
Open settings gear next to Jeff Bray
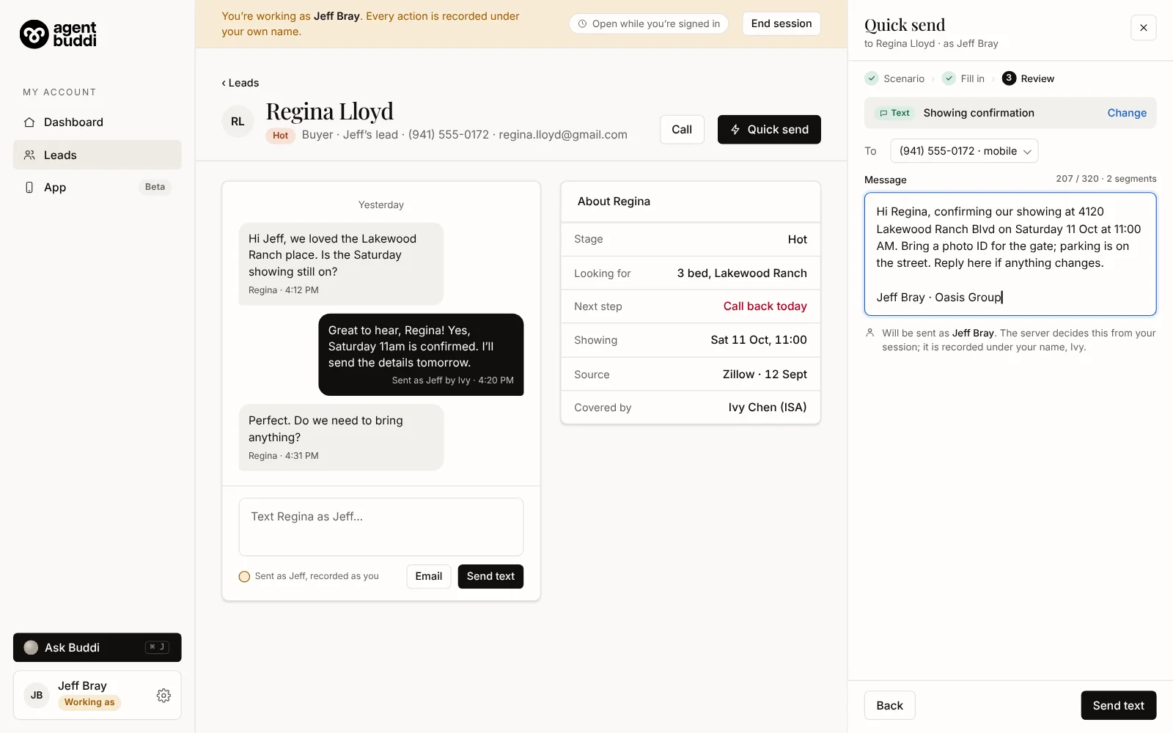[163, 696]
